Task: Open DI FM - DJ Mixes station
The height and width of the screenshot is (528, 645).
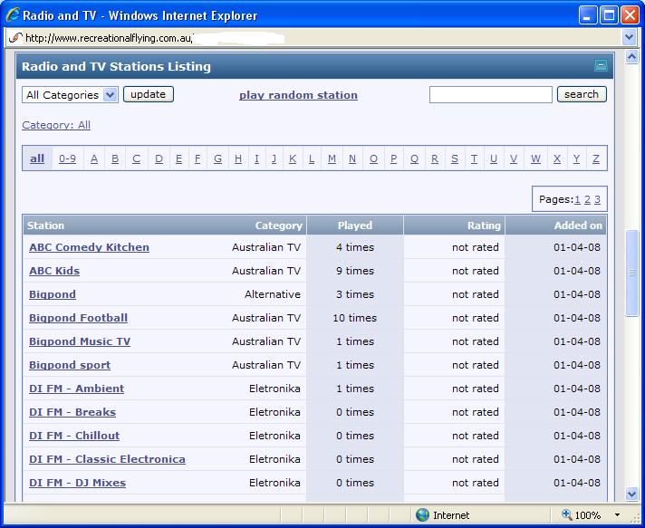Action: click(x=77, y=483)
